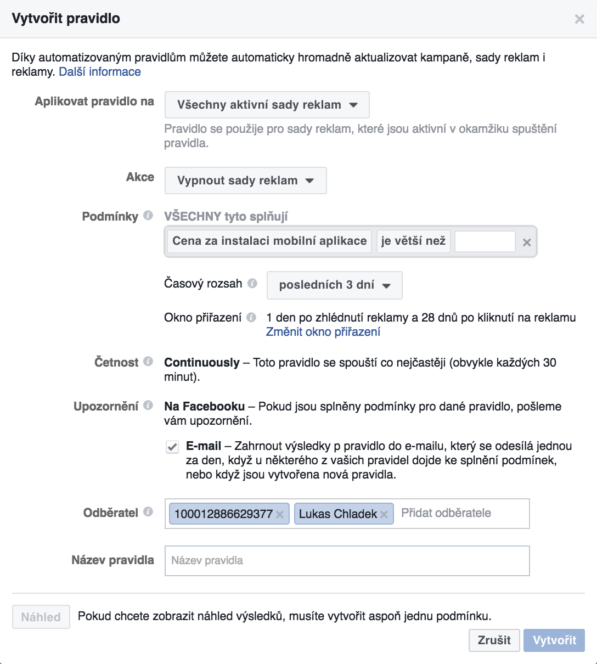The image size is (597, 664).
Task: Change the 'je větší než' operator
Action: click(x=414, y=241)
